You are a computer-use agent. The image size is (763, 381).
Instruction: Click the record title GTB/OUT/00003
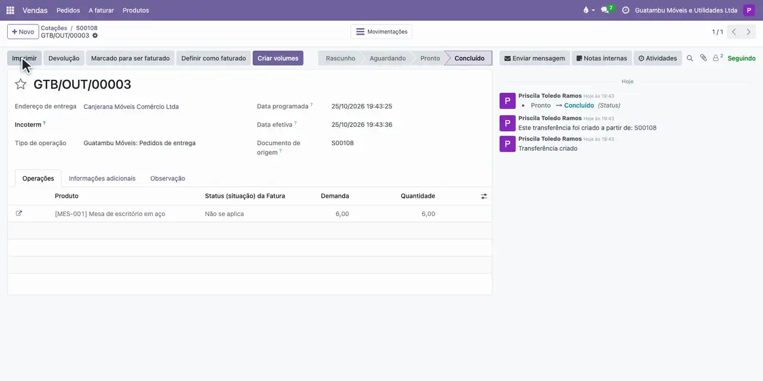pos(82,84)
